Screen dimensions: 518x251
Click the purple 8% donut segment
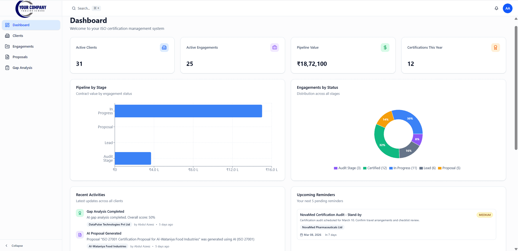417,139
